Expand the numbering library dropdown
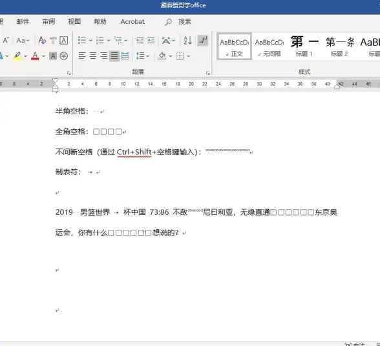 click(x=109, y=41)
